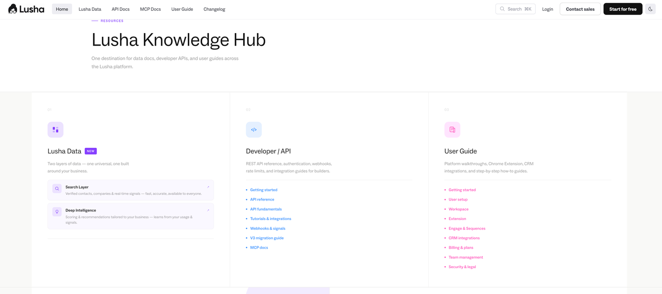662x294 pixels.
Task: Click the User Guide pink document icon
Action: (x=452, y=130)
